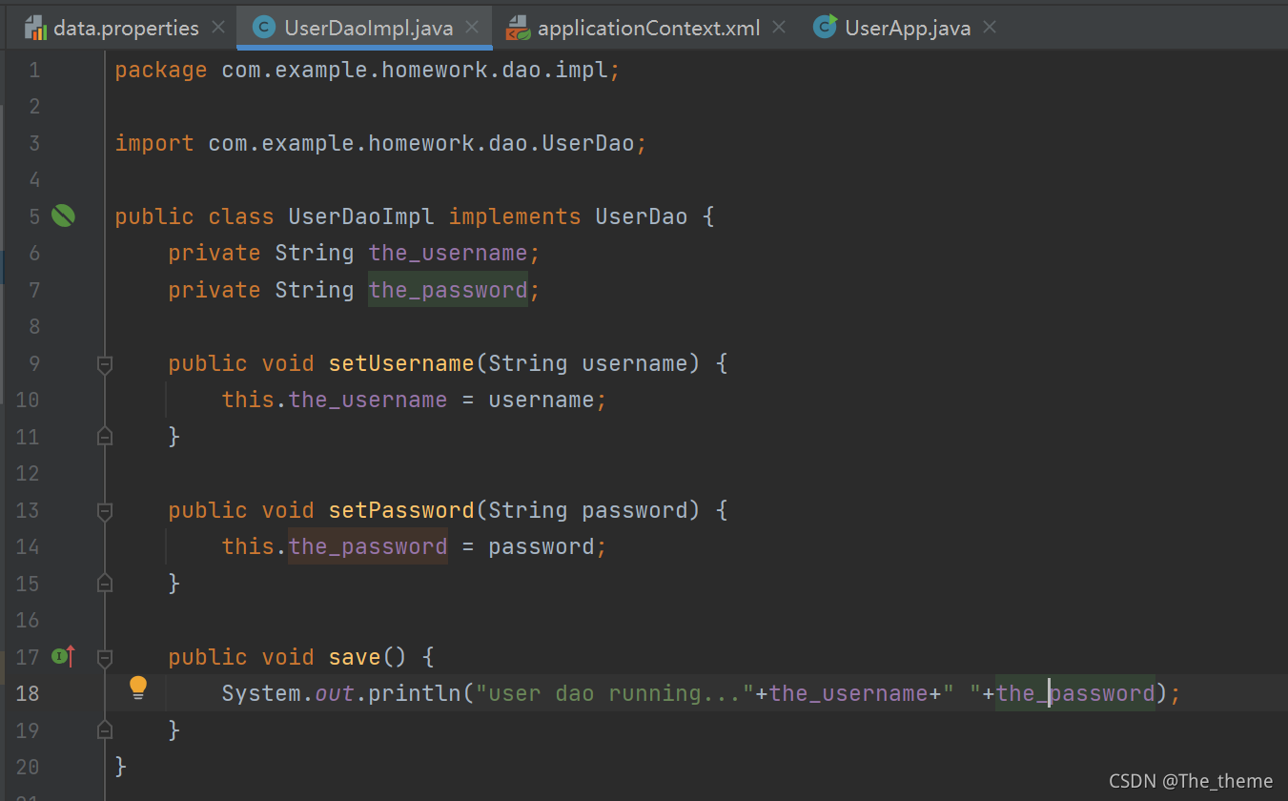The image size is (1288, 801).
Task: Close the applicationContext.xml tab
Action: pos(779,28)
